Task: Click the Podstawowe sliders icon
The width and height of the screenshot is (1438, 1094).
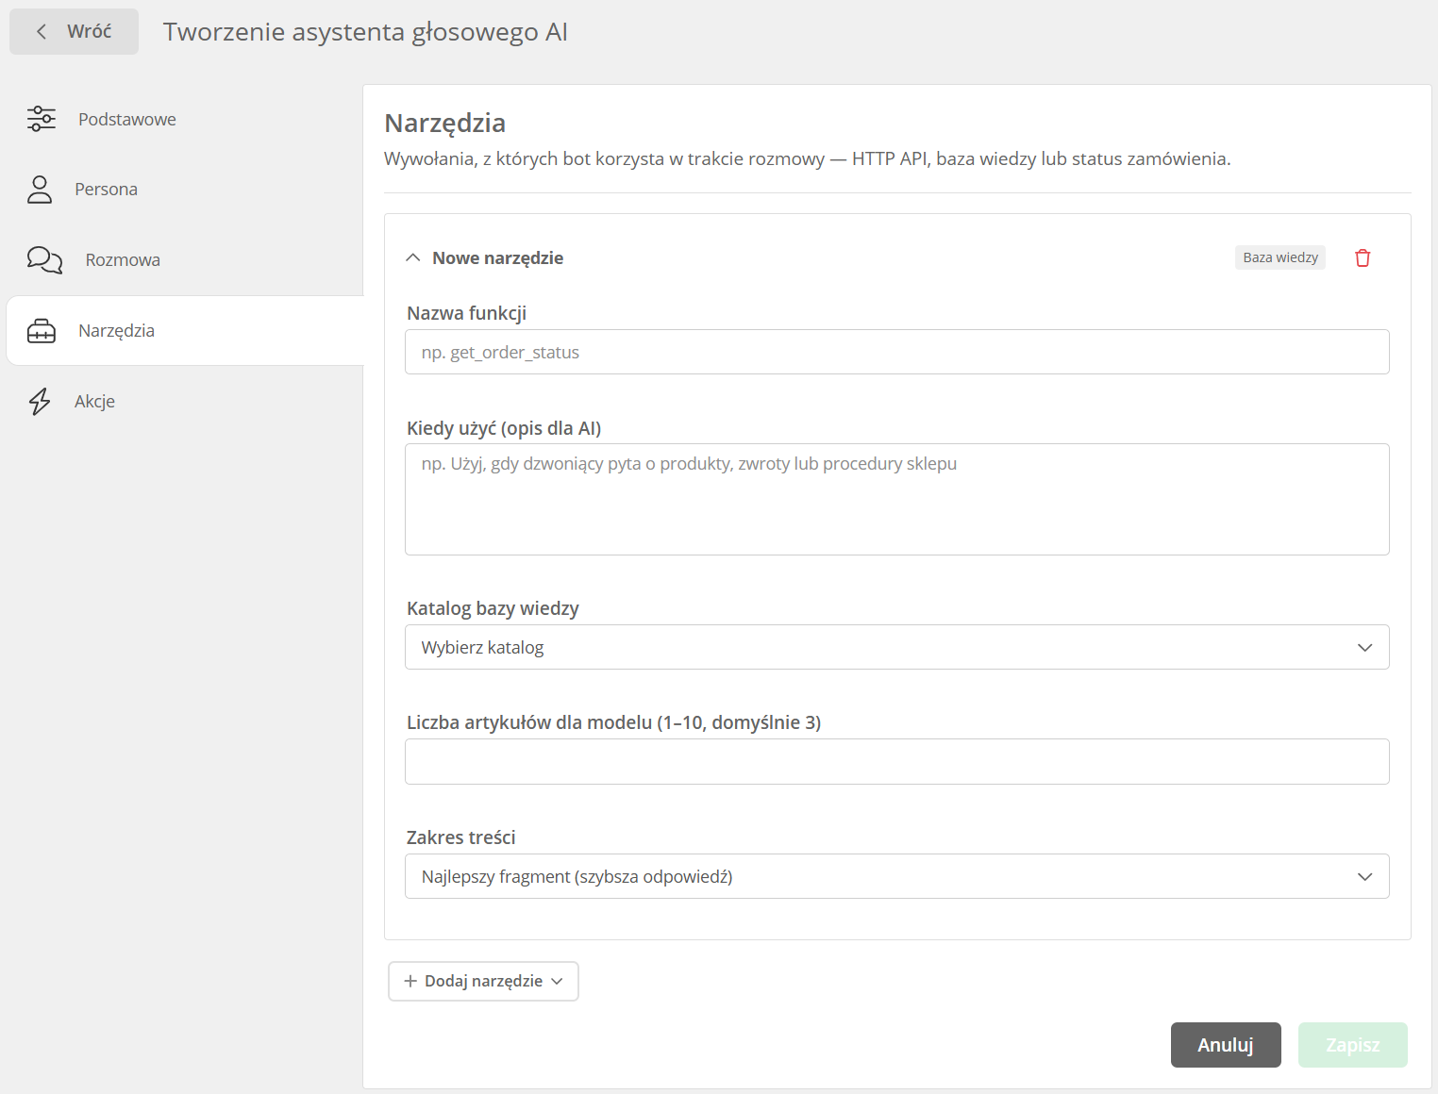Action: point(42,119)
